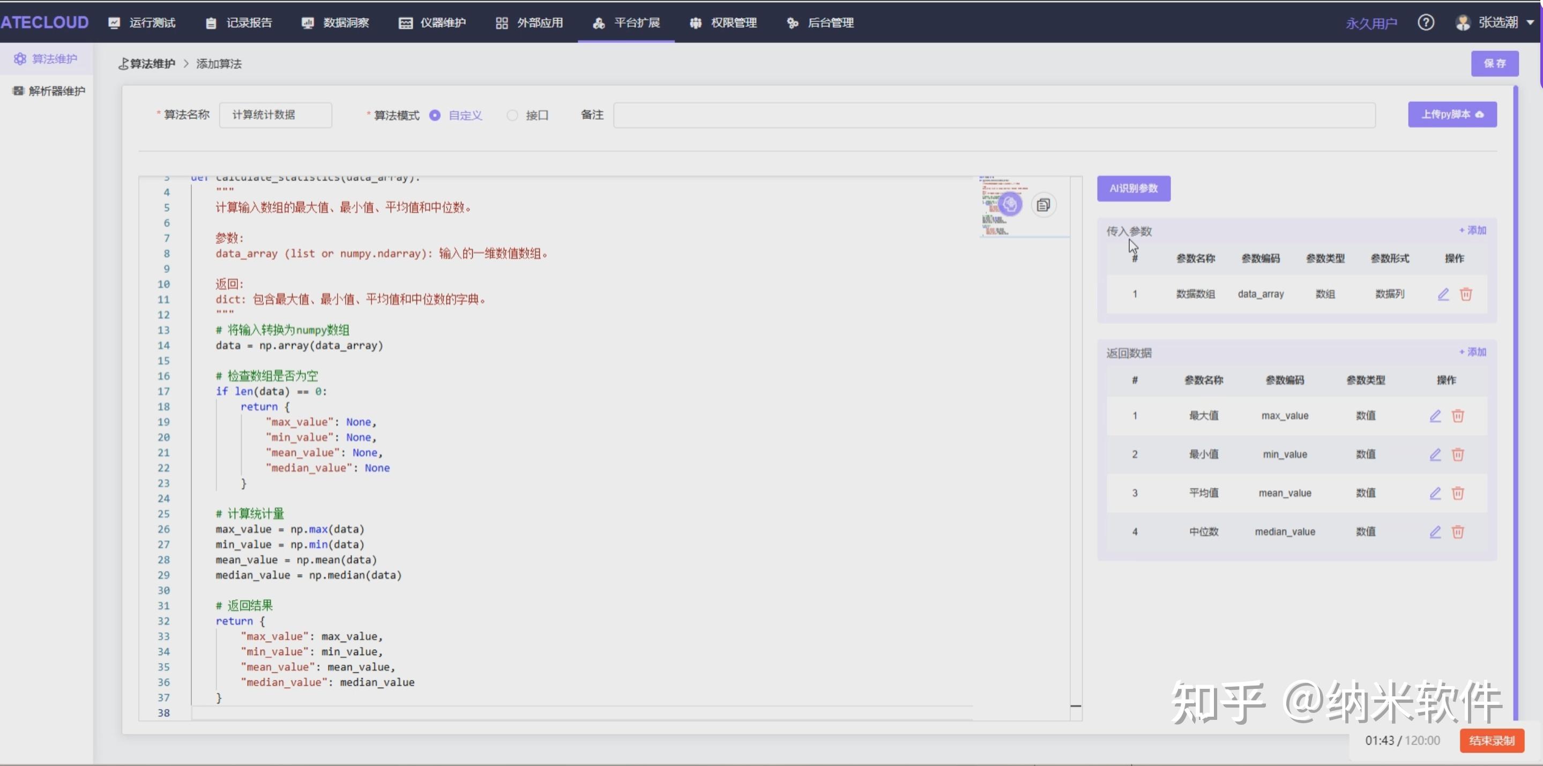The width and height of the screenshot is (1543, 766).
Task: Click the 保存 save button
Action: pos(1496,63)
